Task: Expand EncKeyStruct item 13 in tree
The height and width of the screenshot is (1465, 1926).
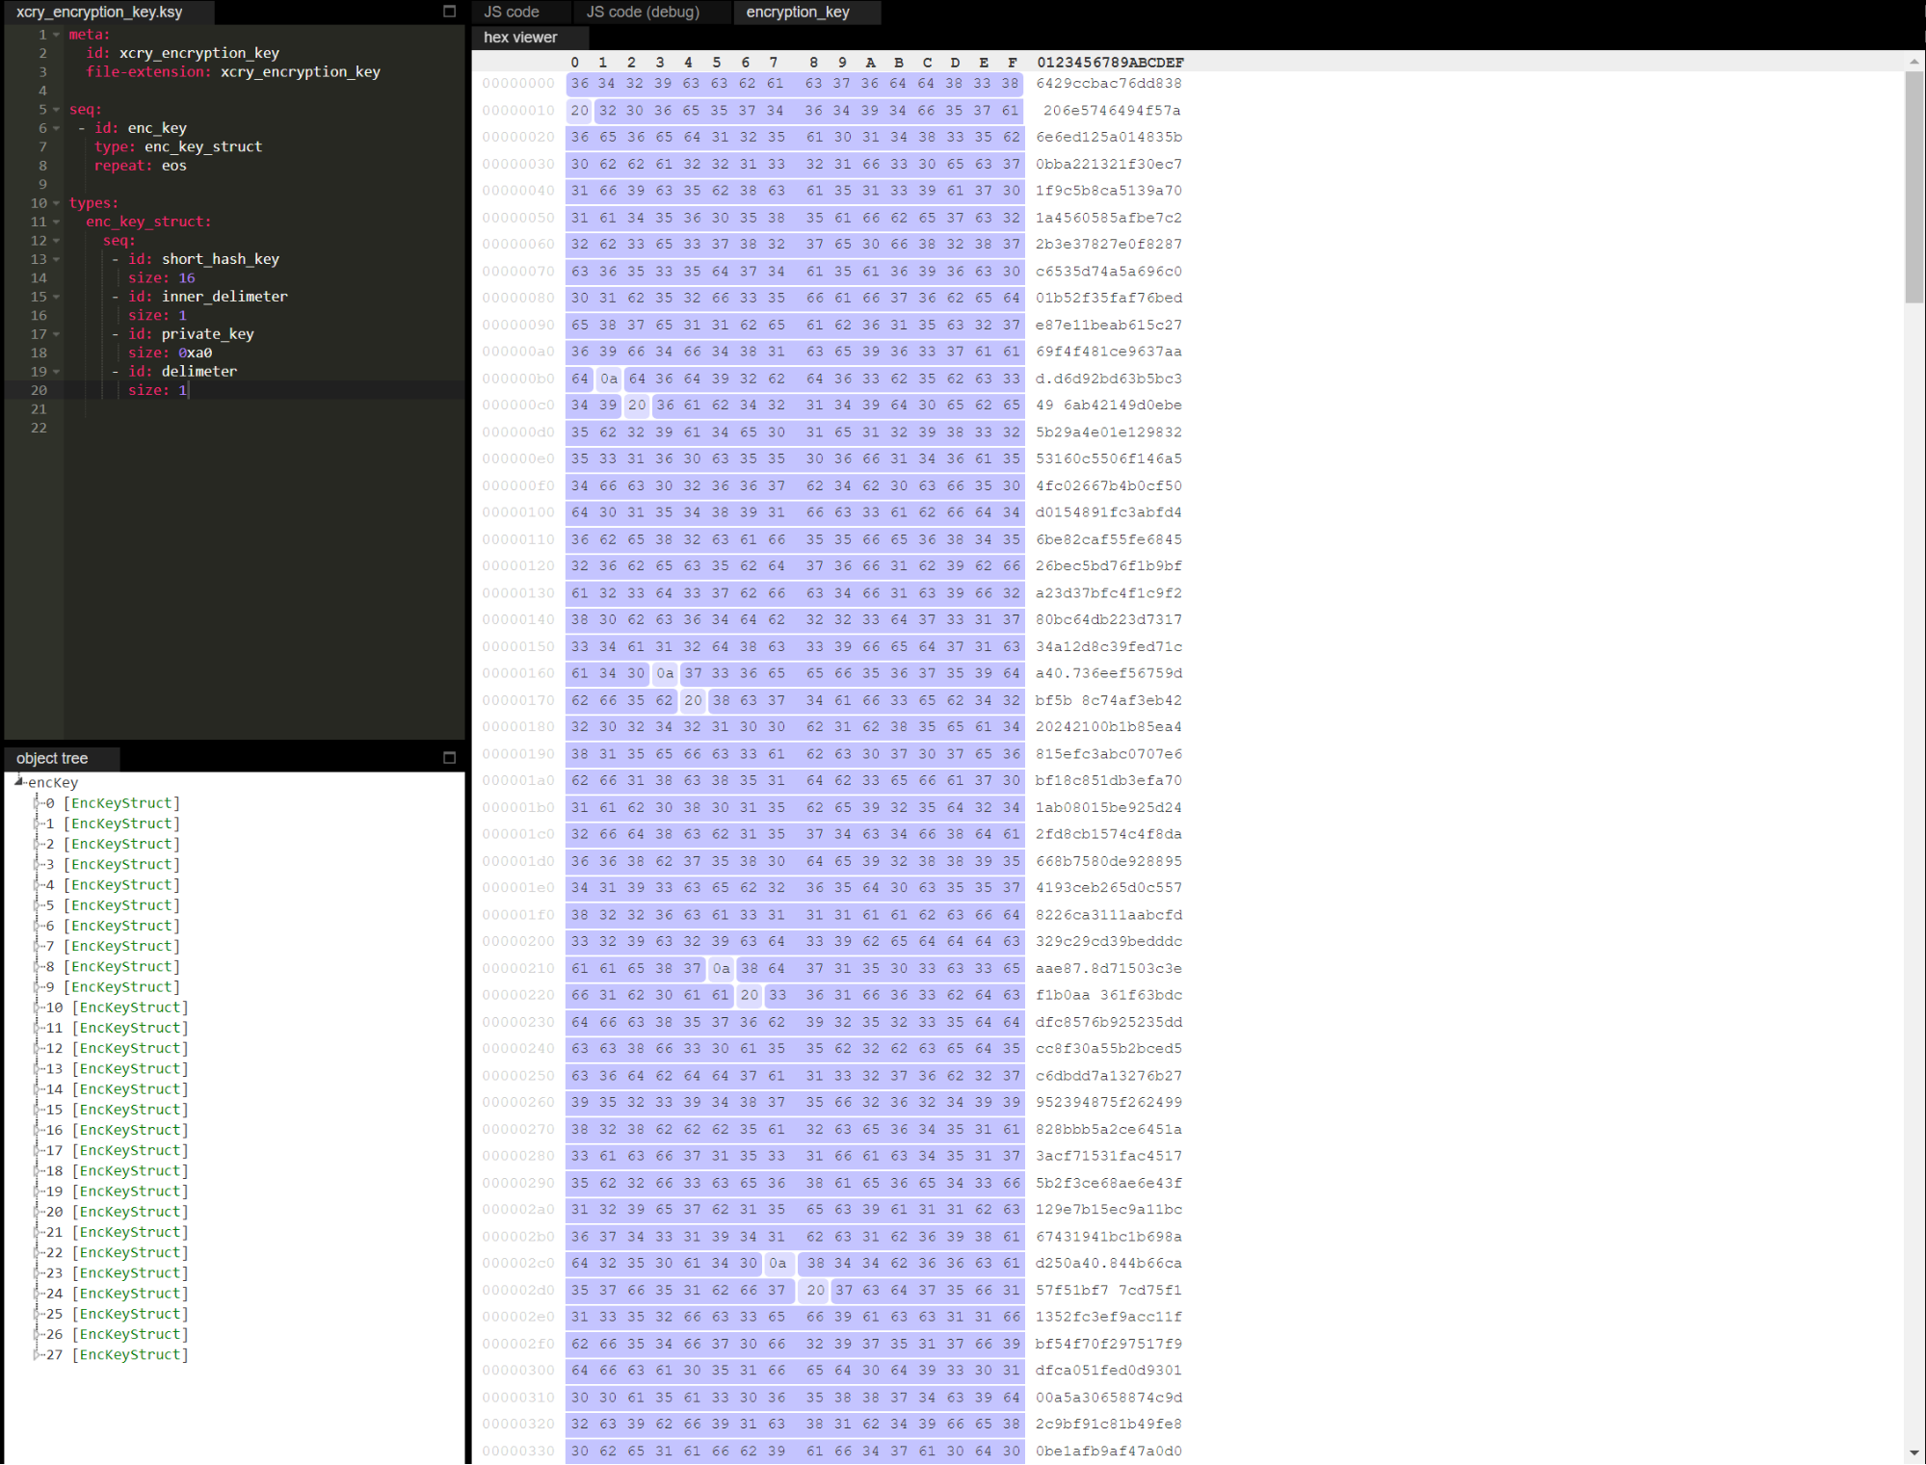Action: point(37,1069)
